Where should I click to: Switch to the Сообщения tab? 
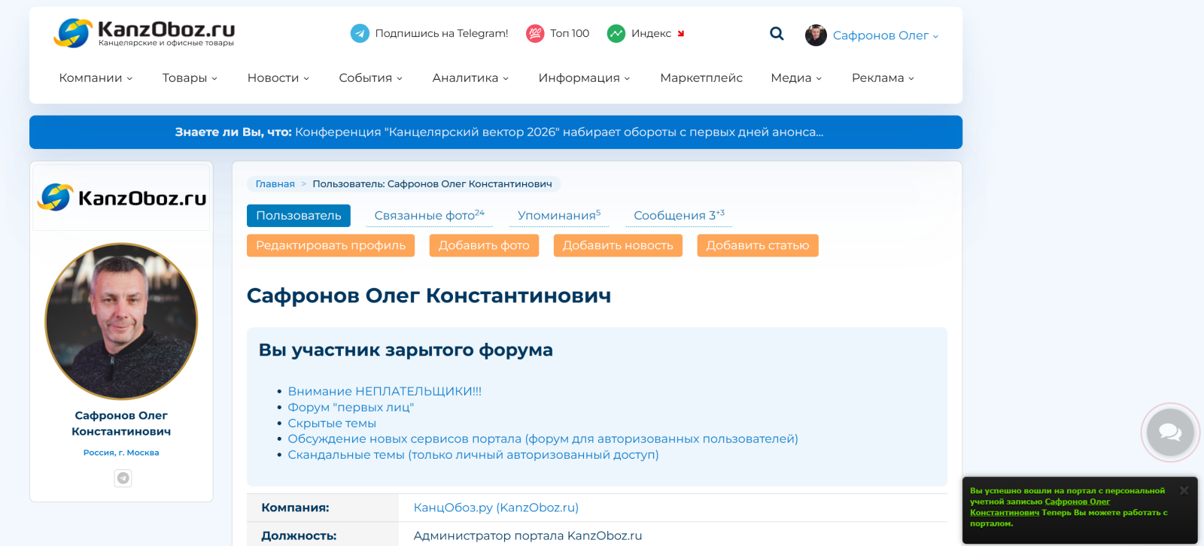(x=678, y=216)
